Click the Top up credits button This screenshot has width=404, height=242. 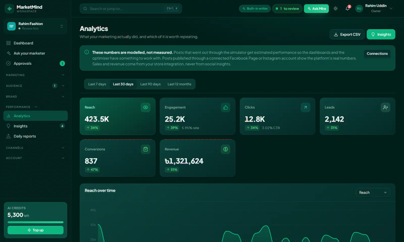(x=36, y=230)
